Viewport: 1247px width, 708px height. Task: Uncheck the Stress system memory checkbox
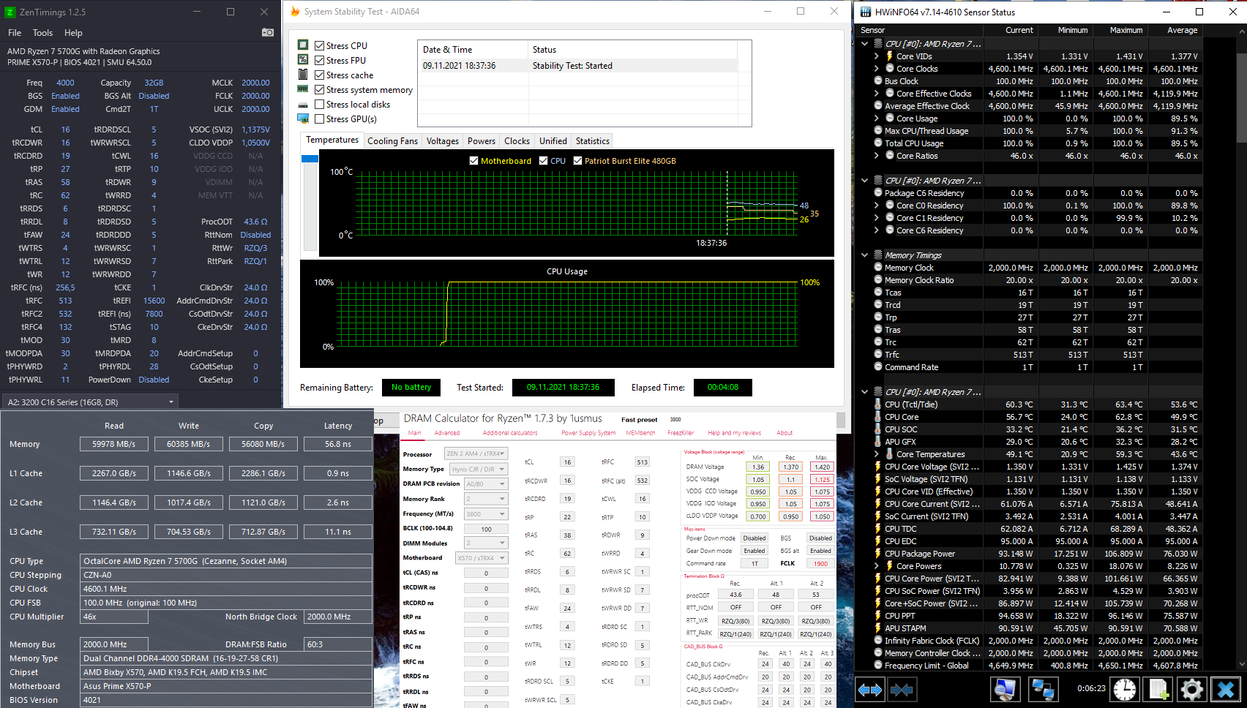point(320,89)
